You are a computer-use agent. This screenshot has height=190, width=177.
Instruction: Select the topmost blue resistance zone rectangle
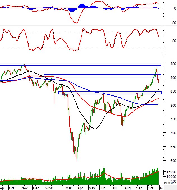(x=81, y=64)
